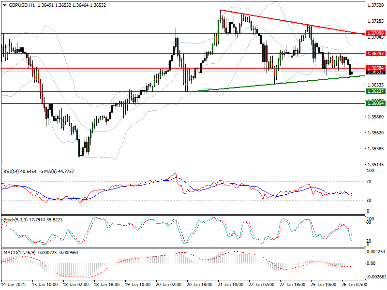
Task: Click the 1.35860 price axis value
Action: point(376,116)
